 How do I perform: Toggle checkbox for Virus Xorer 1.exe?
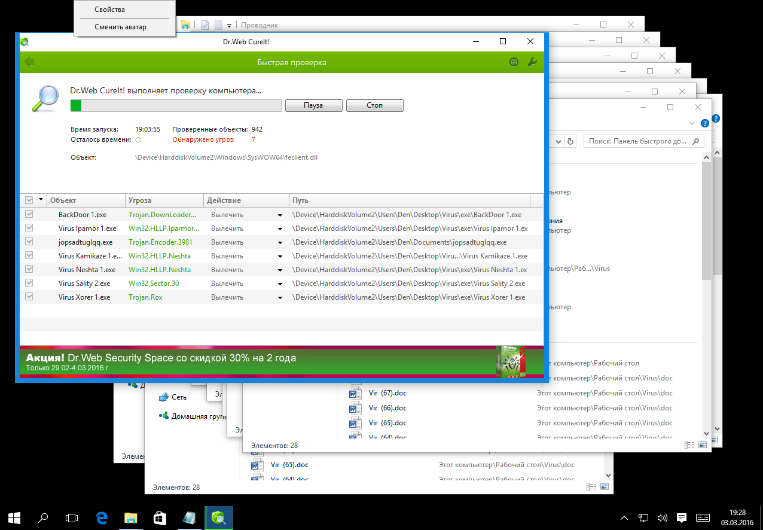click(29, 297)
